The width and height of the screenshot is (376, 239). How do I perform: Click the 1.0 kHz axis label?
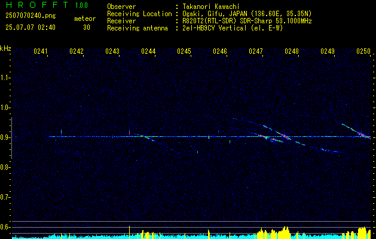coord(4,108)
